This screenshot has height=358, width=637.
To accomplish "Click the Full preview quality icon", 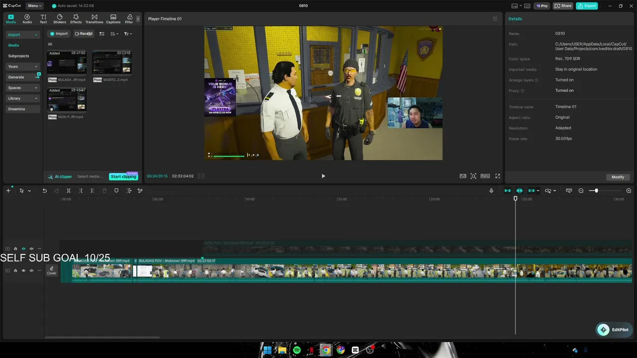I will coord(463,176).
